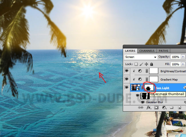The height and width of the screenshot is (137, 186).
Task: Enable lock transparent pixels
Action: tap(136, 64)
